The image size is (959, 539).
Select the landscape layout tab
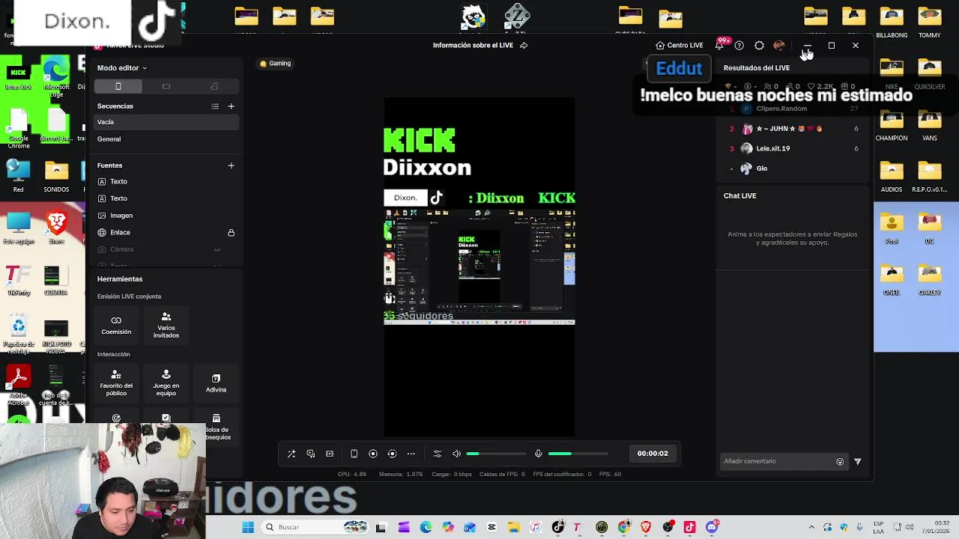click(x=166, y=87)
